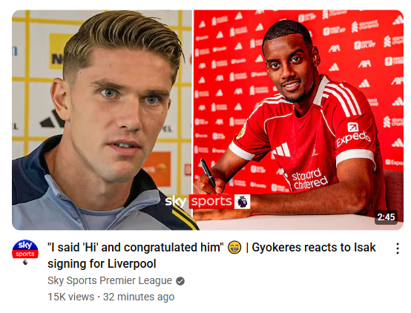Open the three-dot video options menu
This screenshot has width=411, height=313.
[398, 248]
